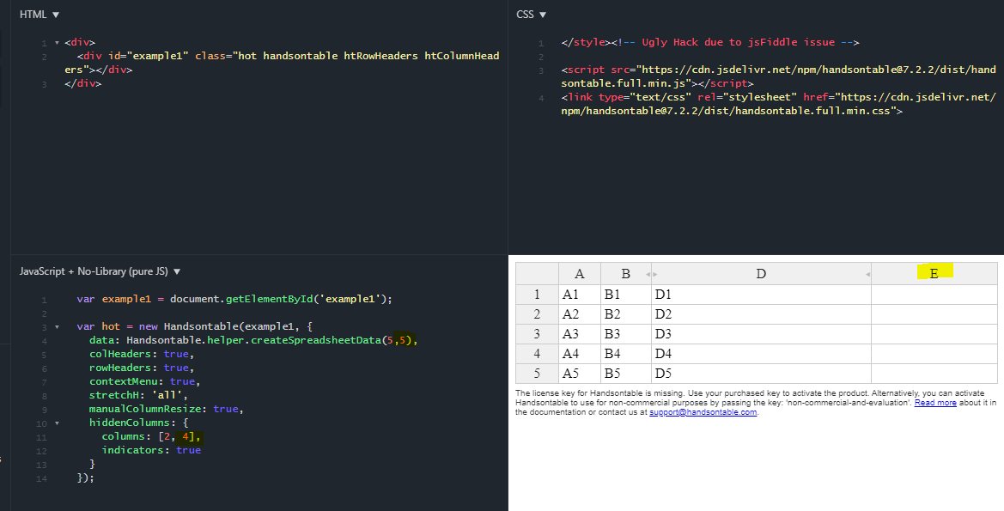Click hidden column indicator arrow left of column D
Viewport: 1004px width, 511px height.
click(x=655, y=275)
